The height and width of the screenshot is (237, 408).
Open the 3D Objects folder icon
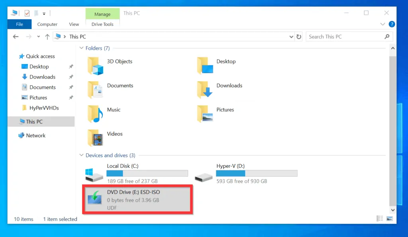point(96,66)
